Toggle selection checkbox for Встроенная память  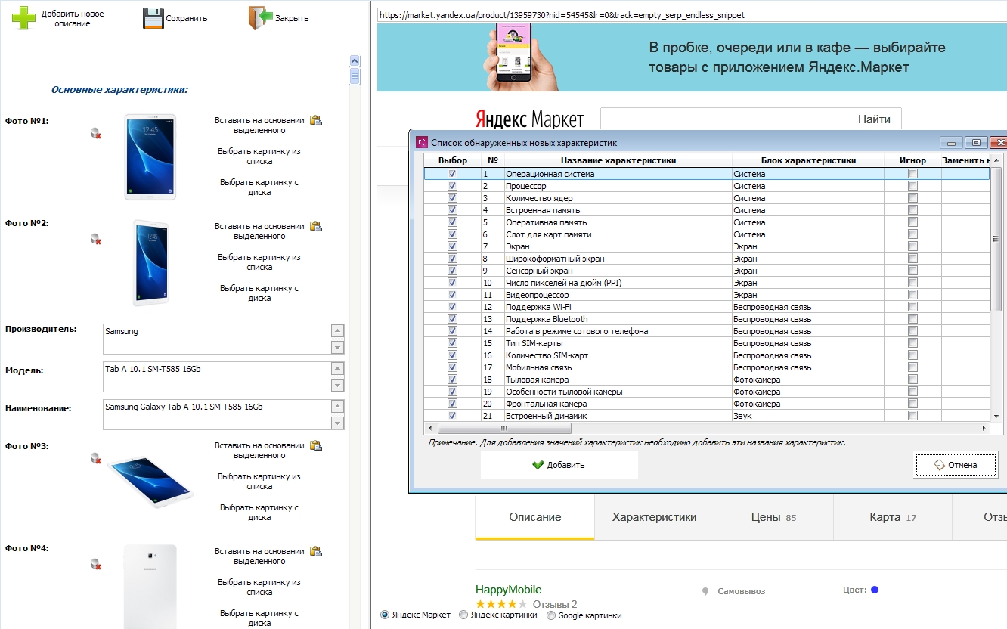[452, 210]
